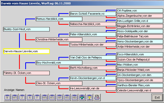This screenshot has height=103, width=164.
Task: Activate the HD clipboard icon
Action: [75, 98]
